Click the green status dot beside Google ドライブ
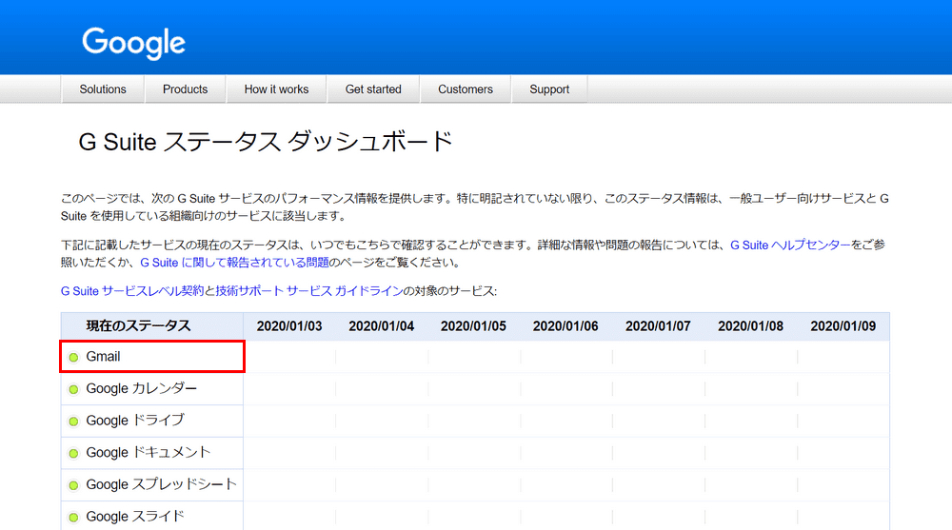This screenshot has height=530, width=952. (x=73, y=422)
